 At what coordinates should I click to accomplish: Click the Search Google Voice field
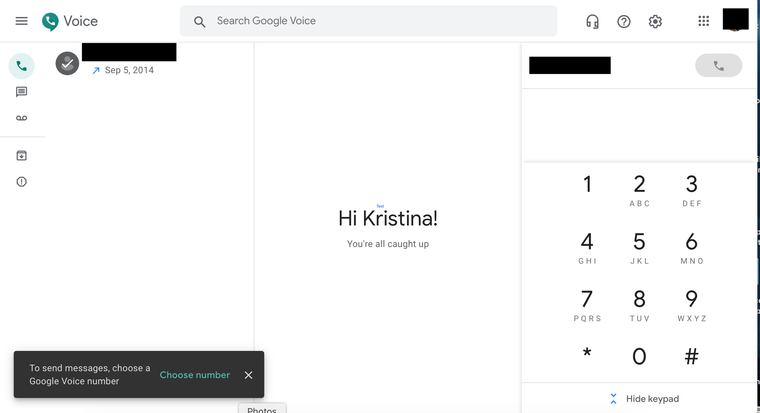327,21
